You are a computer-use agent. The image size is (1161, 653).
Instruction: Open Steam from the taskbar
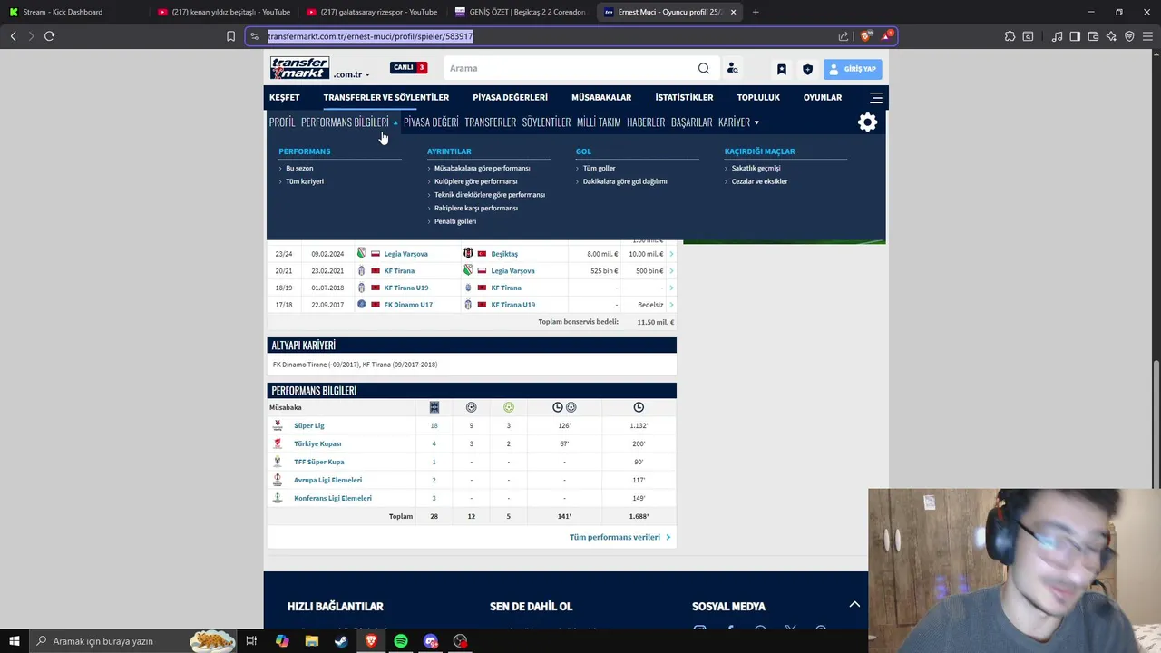pyautogui.click(x=341, y=641)
